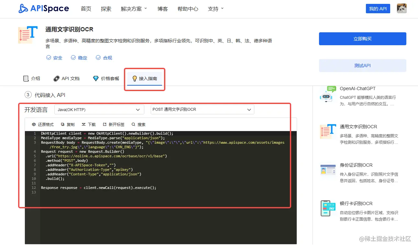Image resolution: width=418 pixels, height=249 pixels.
Task: Click the 代码接入 API step heading
Action: point(50,95)
